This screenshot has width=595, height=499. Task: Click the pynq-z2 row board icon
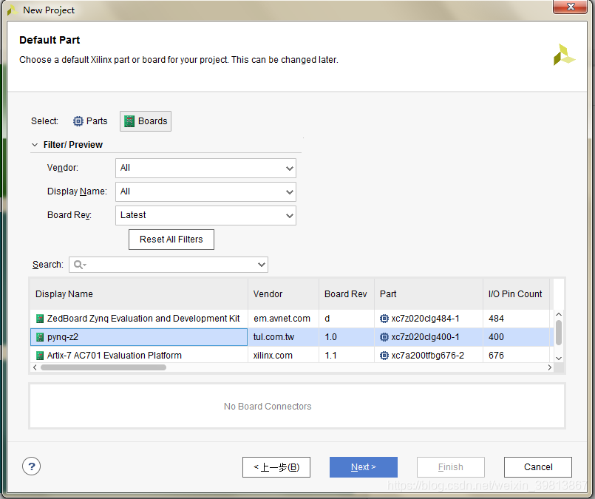pos(40,337)
